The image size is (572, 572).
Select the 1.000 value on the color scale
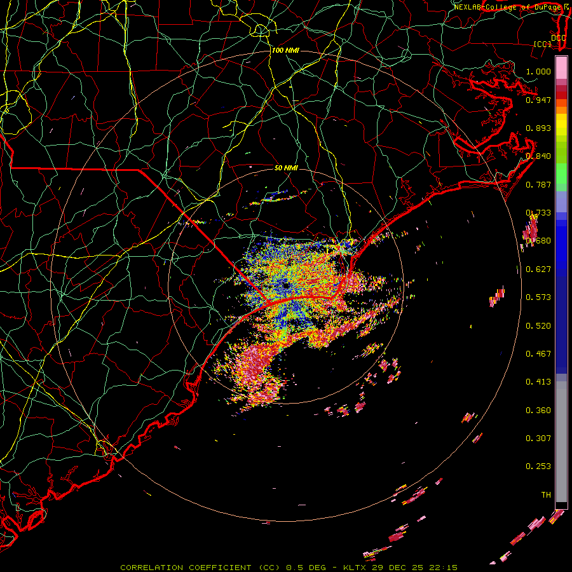[538, 71]
